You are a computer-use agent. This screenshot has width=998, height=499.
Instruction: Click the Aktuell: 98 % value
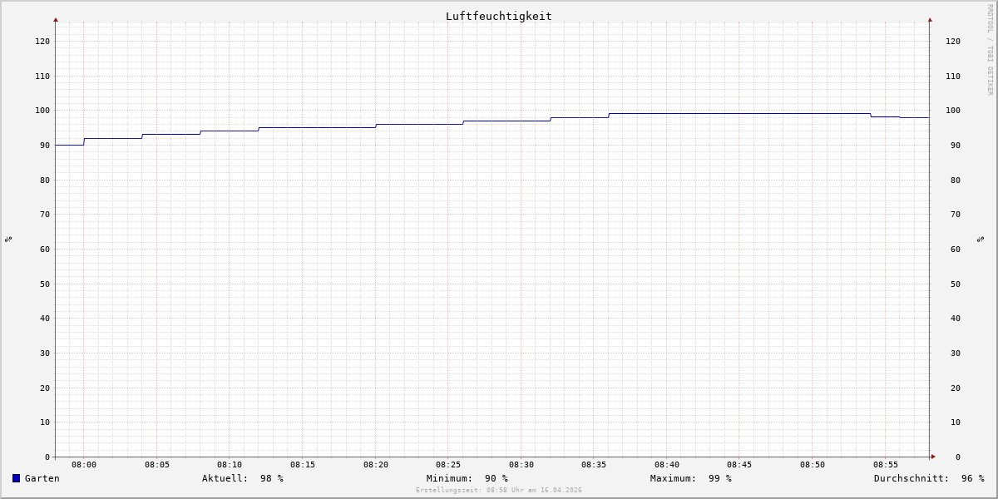coord(243,478)
